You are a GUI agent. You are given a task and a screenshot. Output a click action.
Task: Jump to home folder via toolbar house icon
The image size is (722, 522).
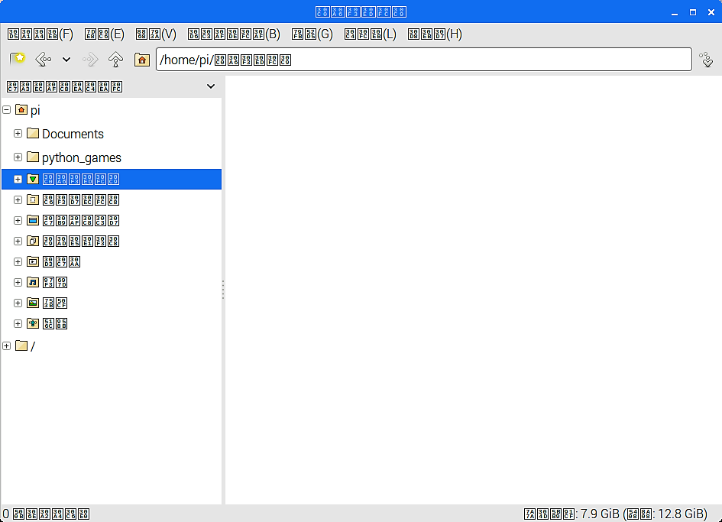[142, 60]
